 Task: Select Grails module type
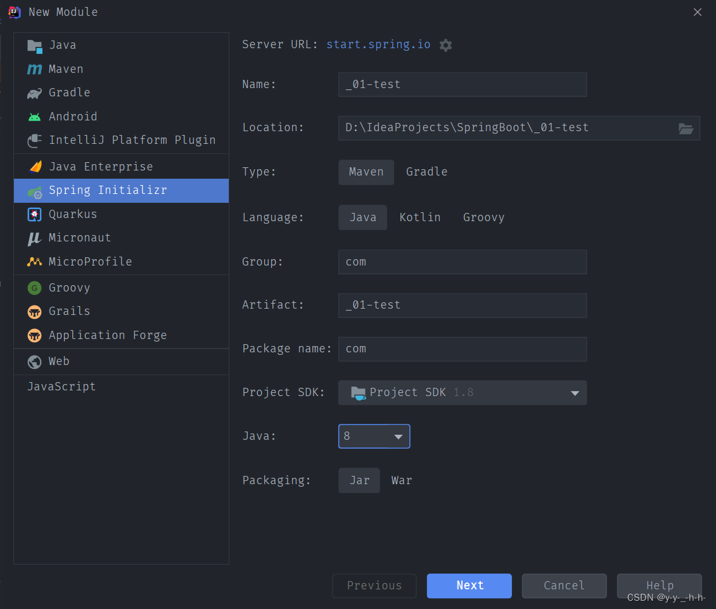(121, 312)
